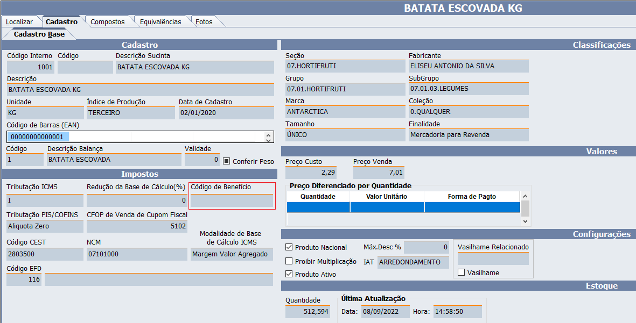This screenshot has height=323, width=636.
Task: Click the Cadastro Base sub-tab
Action: click(39, 34)
